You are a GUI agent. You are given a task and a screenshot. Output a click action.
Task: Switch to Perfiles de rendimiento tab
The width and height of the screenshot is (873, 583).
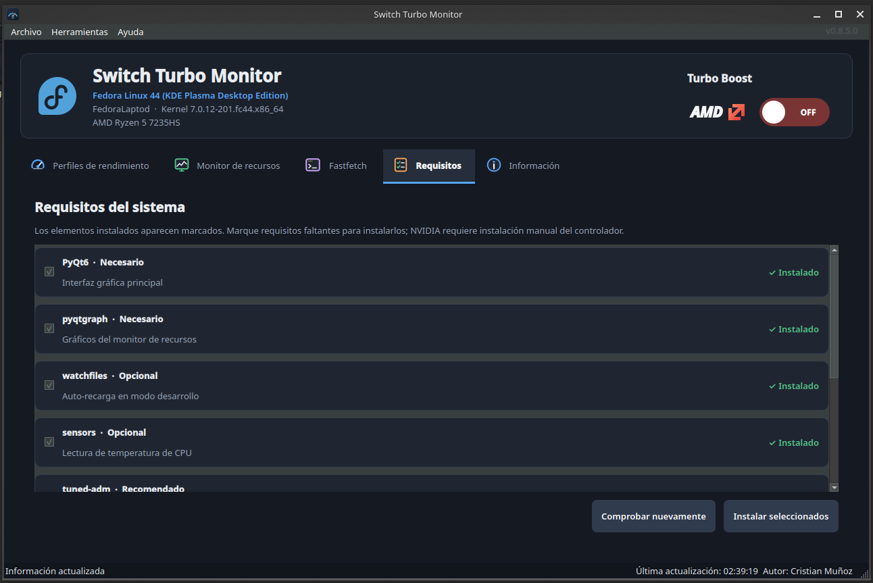coord(91,166)
